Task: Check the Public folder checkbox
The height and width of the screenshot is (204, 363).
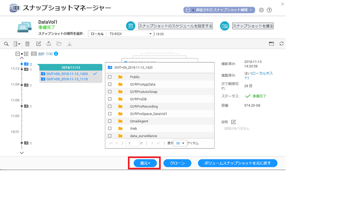Action: (110, 77)
